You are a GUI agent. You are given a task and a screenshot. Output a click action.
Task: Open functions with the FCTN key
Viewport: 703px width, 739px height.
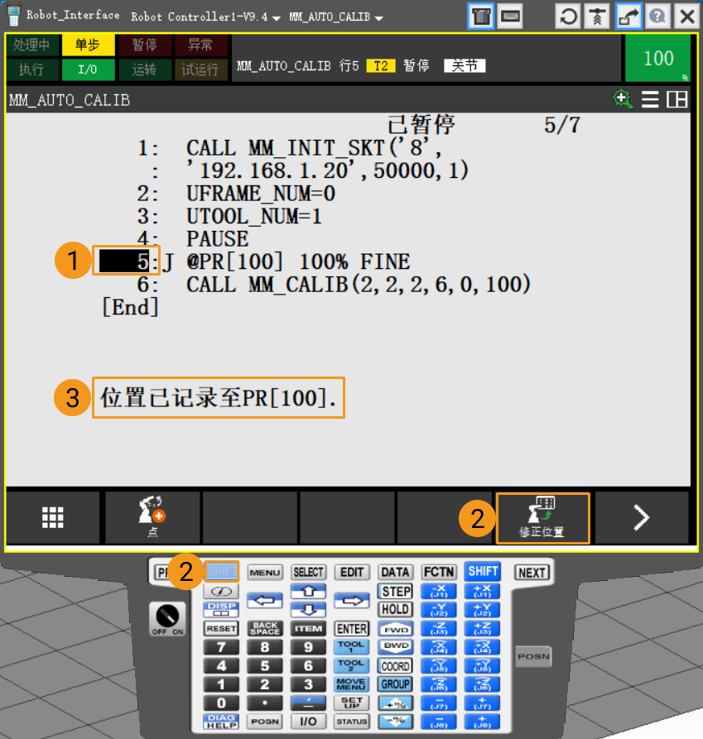coord(439,572)
